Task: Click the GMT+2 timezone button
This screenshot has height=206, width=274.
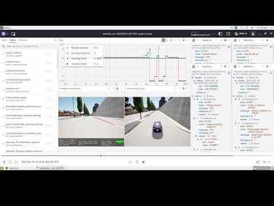Action: point(241,34)
